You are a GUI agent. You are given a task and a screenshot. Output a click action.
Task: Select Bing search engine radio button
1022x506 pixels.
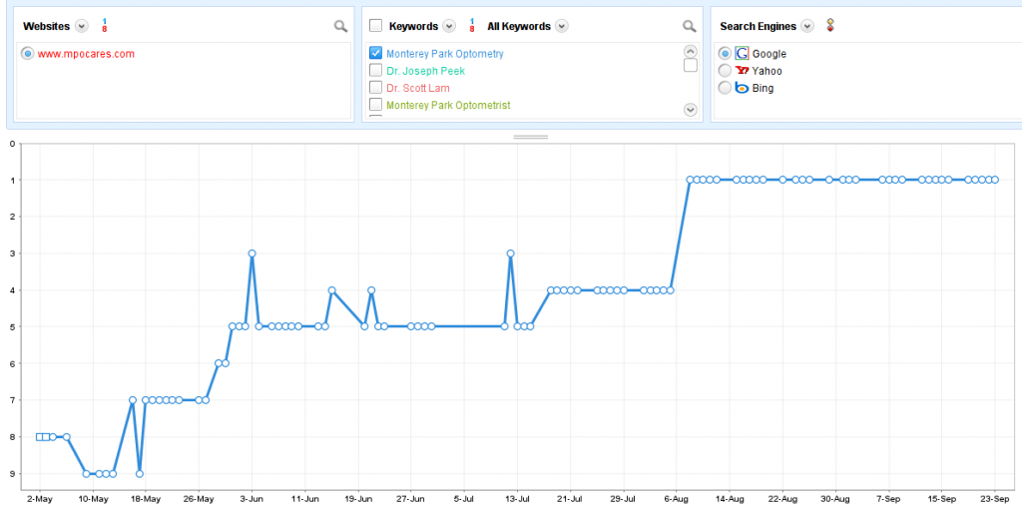(x=725, y=88)
